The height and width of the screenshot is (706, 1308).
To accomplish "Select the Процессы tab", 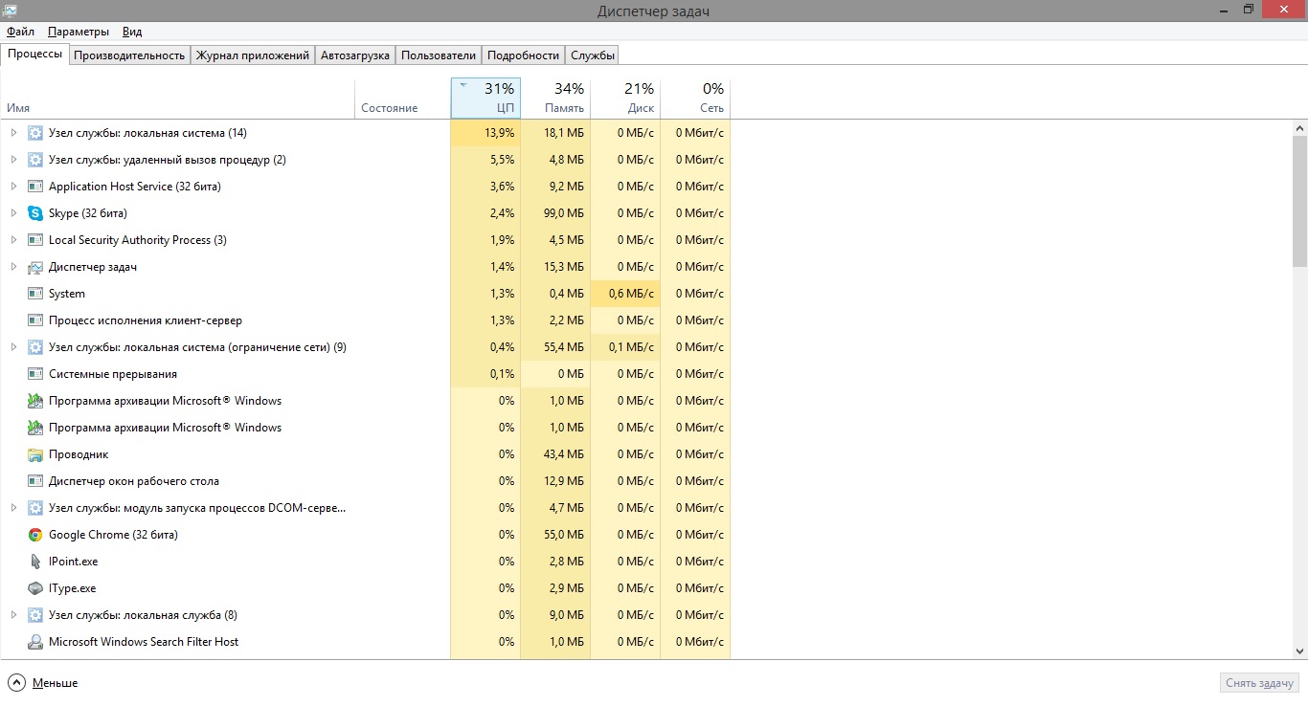I will (x=34, y=54).
